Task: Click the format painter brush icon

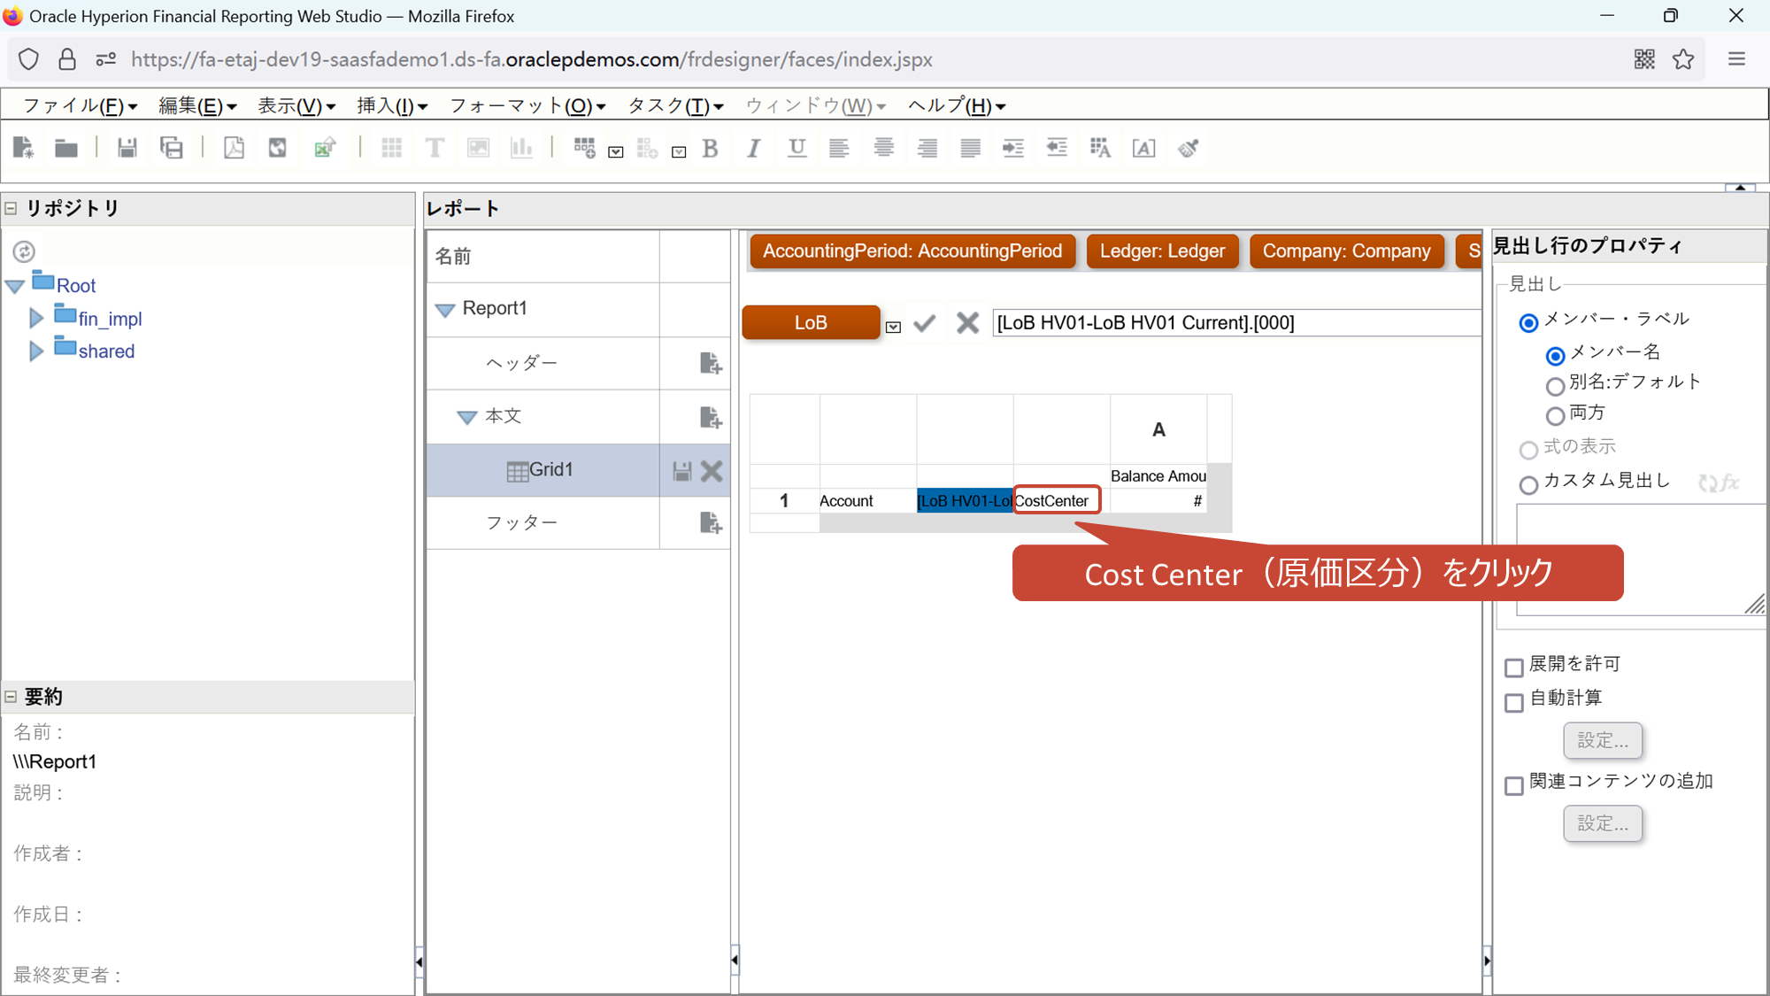Action: pyautogui.click(x=1188, y=148)
